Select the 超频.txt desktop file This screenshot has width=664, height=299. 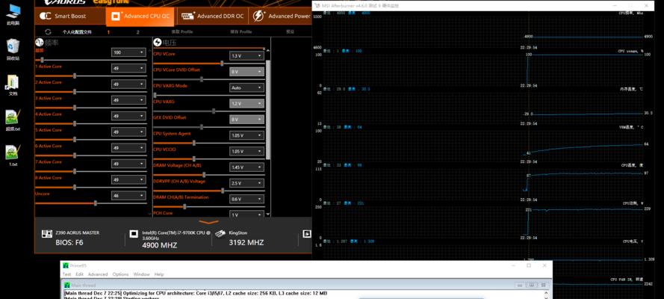tap(13, 120)
